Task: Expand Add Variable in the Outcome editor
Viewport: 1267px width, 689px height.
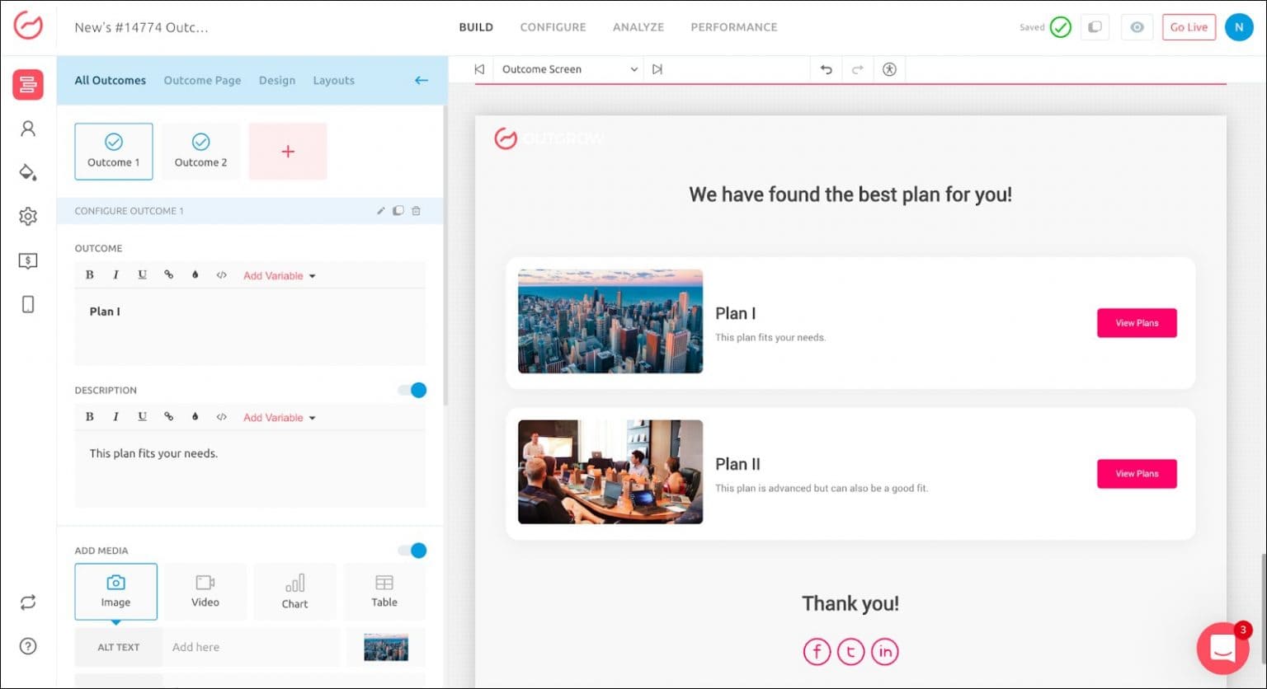Action: (279, 276)
